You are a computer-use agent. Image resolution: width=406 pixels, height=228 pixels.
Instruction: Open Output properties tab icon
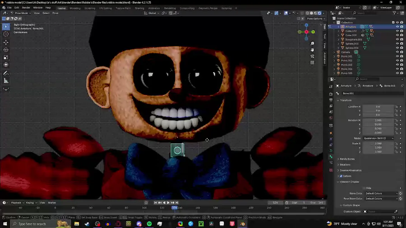(331, 100)
